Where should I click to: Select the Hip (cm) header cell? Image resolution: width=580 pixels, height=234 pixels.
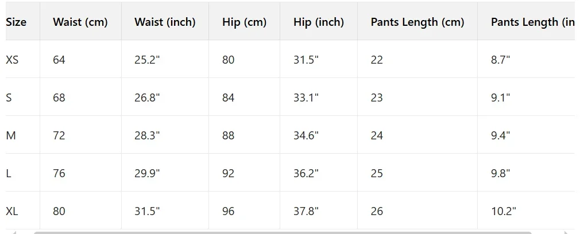244,22
